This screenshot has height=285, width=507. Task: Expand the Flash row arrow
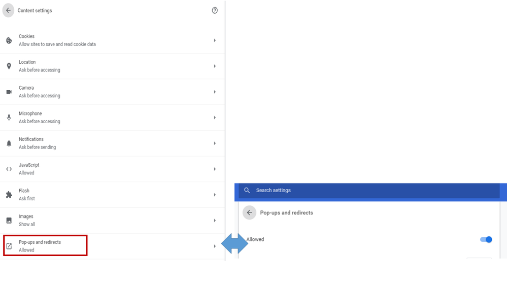(x=215, y=195)
